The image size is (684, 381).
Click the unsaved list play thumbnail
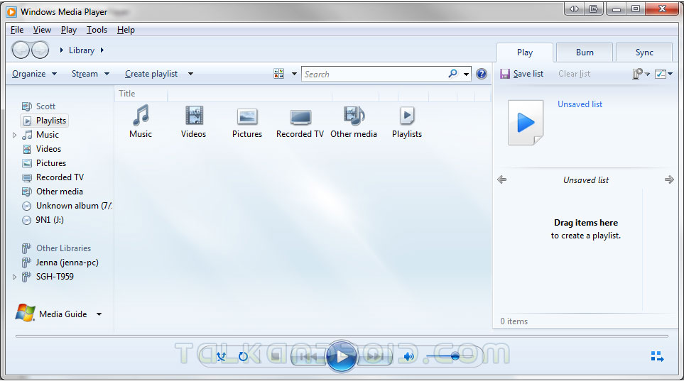(x=526, y=123)
